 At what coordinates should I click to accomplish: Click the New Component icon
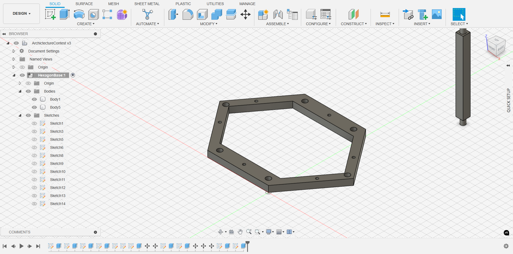(x=263, y=14)
